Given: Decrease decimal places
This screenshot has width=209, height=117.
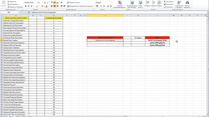Looking at the screenshot, I should point(111,6).
